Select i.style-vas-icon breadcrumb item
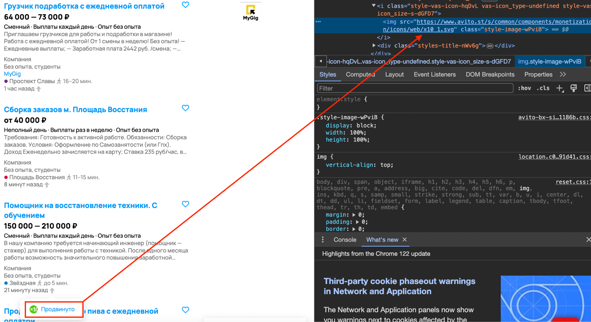The image size is (591, 322). point(420,62)
